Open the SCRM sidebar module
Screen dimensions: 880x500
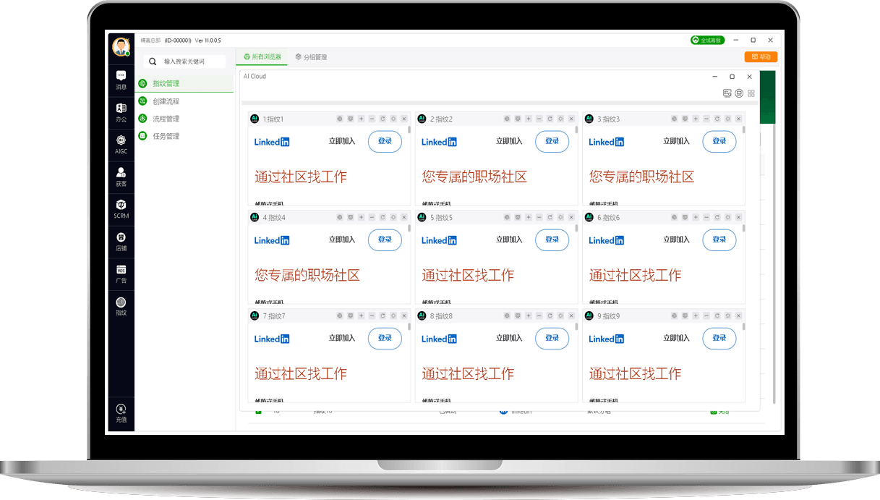[121, 208]
